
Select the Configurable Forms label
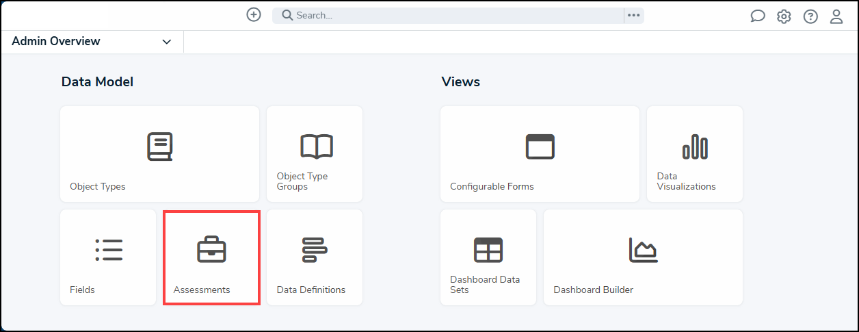coord(492,186)
